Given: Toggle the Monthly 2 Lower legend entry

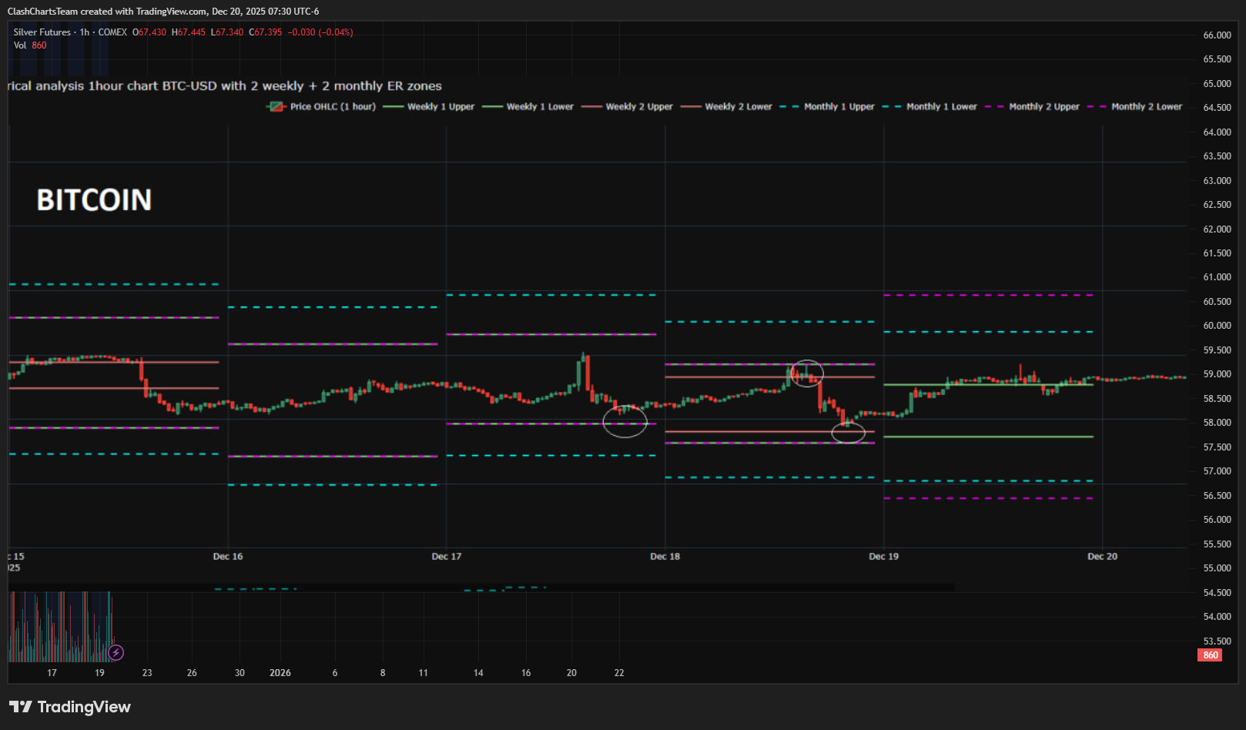Looking at the screenshot, I should tap(1134, 106).
